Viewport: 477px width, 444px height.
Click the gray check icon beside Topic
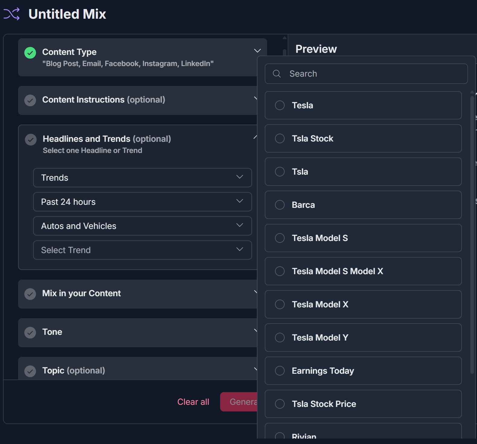tap(30, 371)
